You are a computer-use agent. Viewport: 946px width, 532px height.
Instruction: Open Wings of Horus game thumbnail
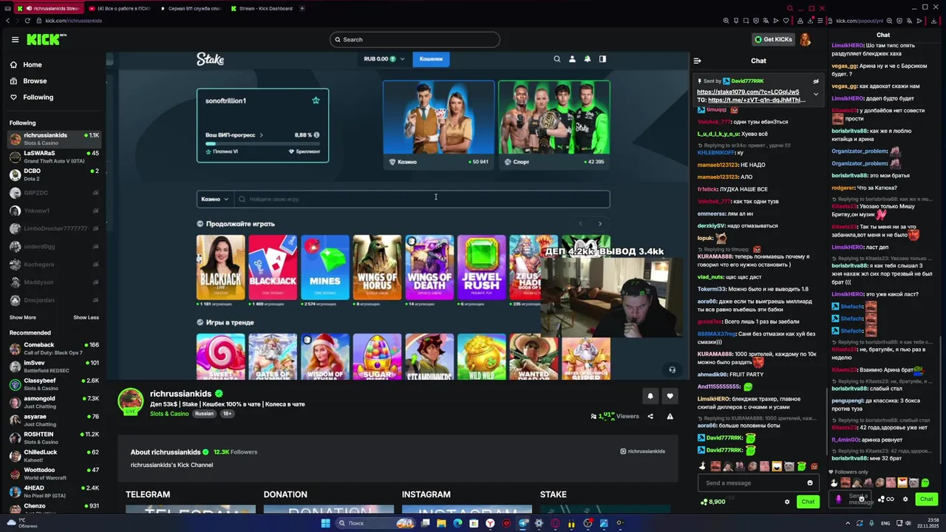pyautogui.click(x=378, y=267)
